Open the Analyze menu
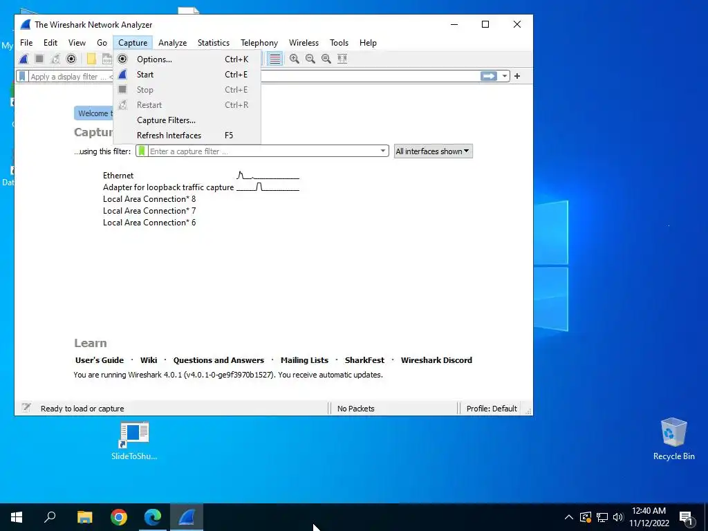Viewport: 708px width, 531px height. (172, 42)
